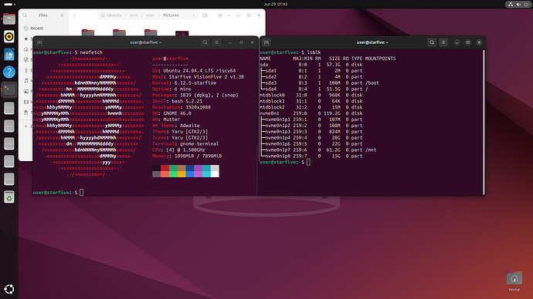The width and height of the screenshot is (533, 299).
Task: Click the Activities indicator in the top bar
Action: pos(9,5)
